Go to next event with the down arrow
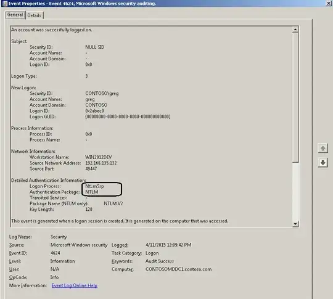This screenshot has height=299, width=333. pos(323,163)
